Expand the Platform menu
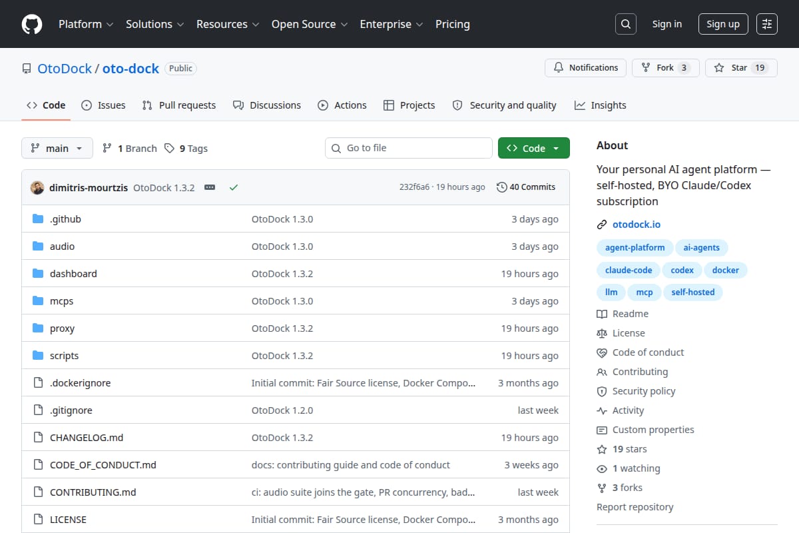This screenshot has width=799, height=533. 85,24
